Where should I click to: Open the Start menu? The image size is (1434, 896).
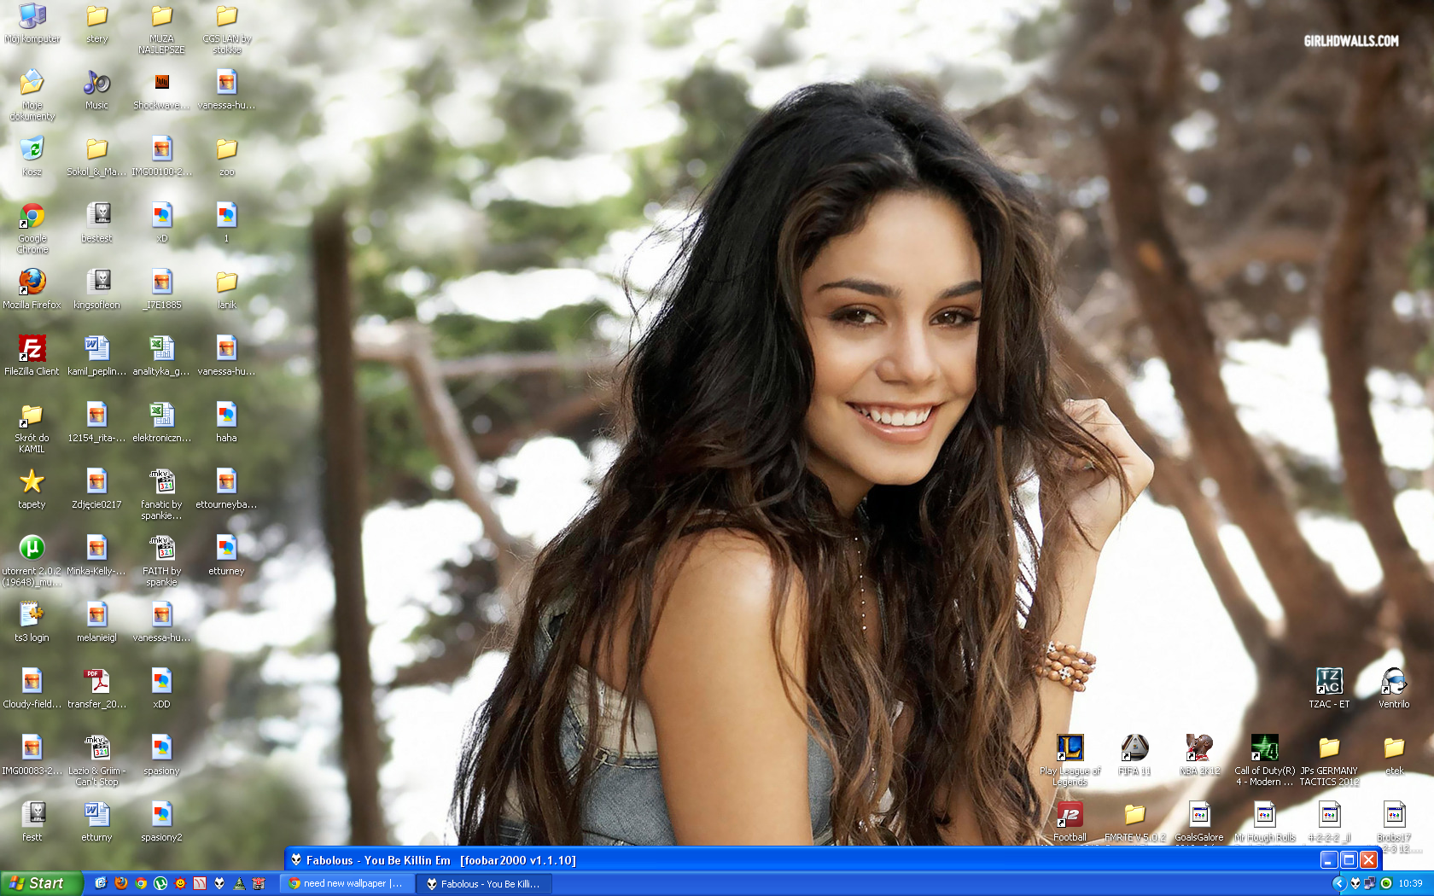click(x=41, y=883)
